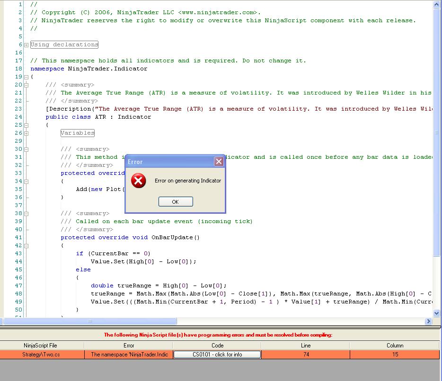Image resolution: width=442 pixels, height=381 pixels.
Task: Click line number 74 cell
Action: click(x=306, y=355)
